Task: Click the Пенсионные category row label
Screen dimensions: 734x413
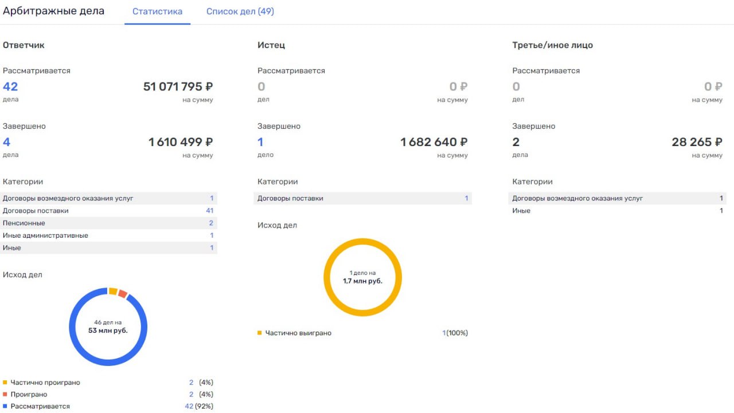Action: click(24, 223)
